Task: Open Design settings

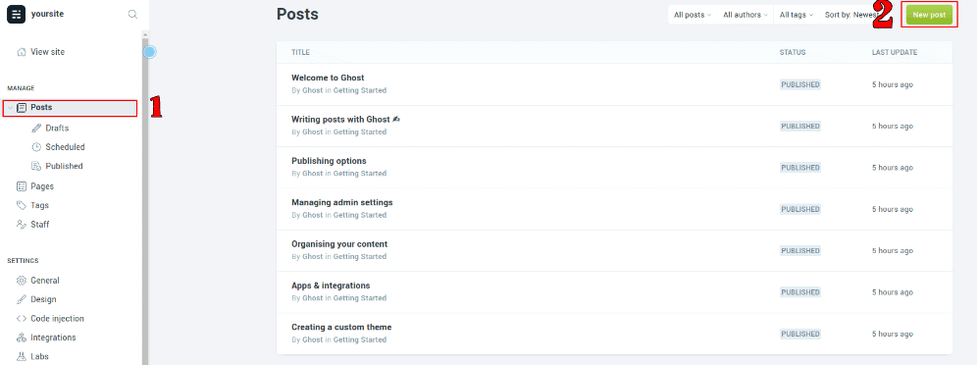Action: (43, 299)
